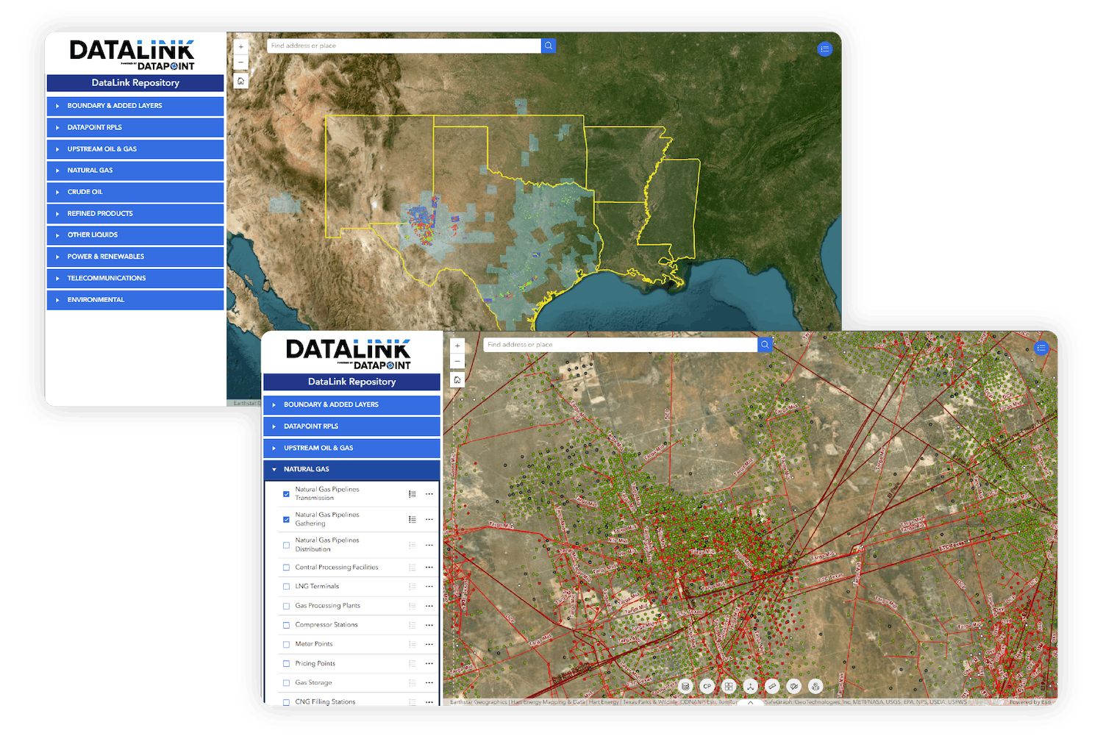Zoom out on the back Texas map
The height and width of the screenshot is (747, 1103).
click(x=240, y=62)
